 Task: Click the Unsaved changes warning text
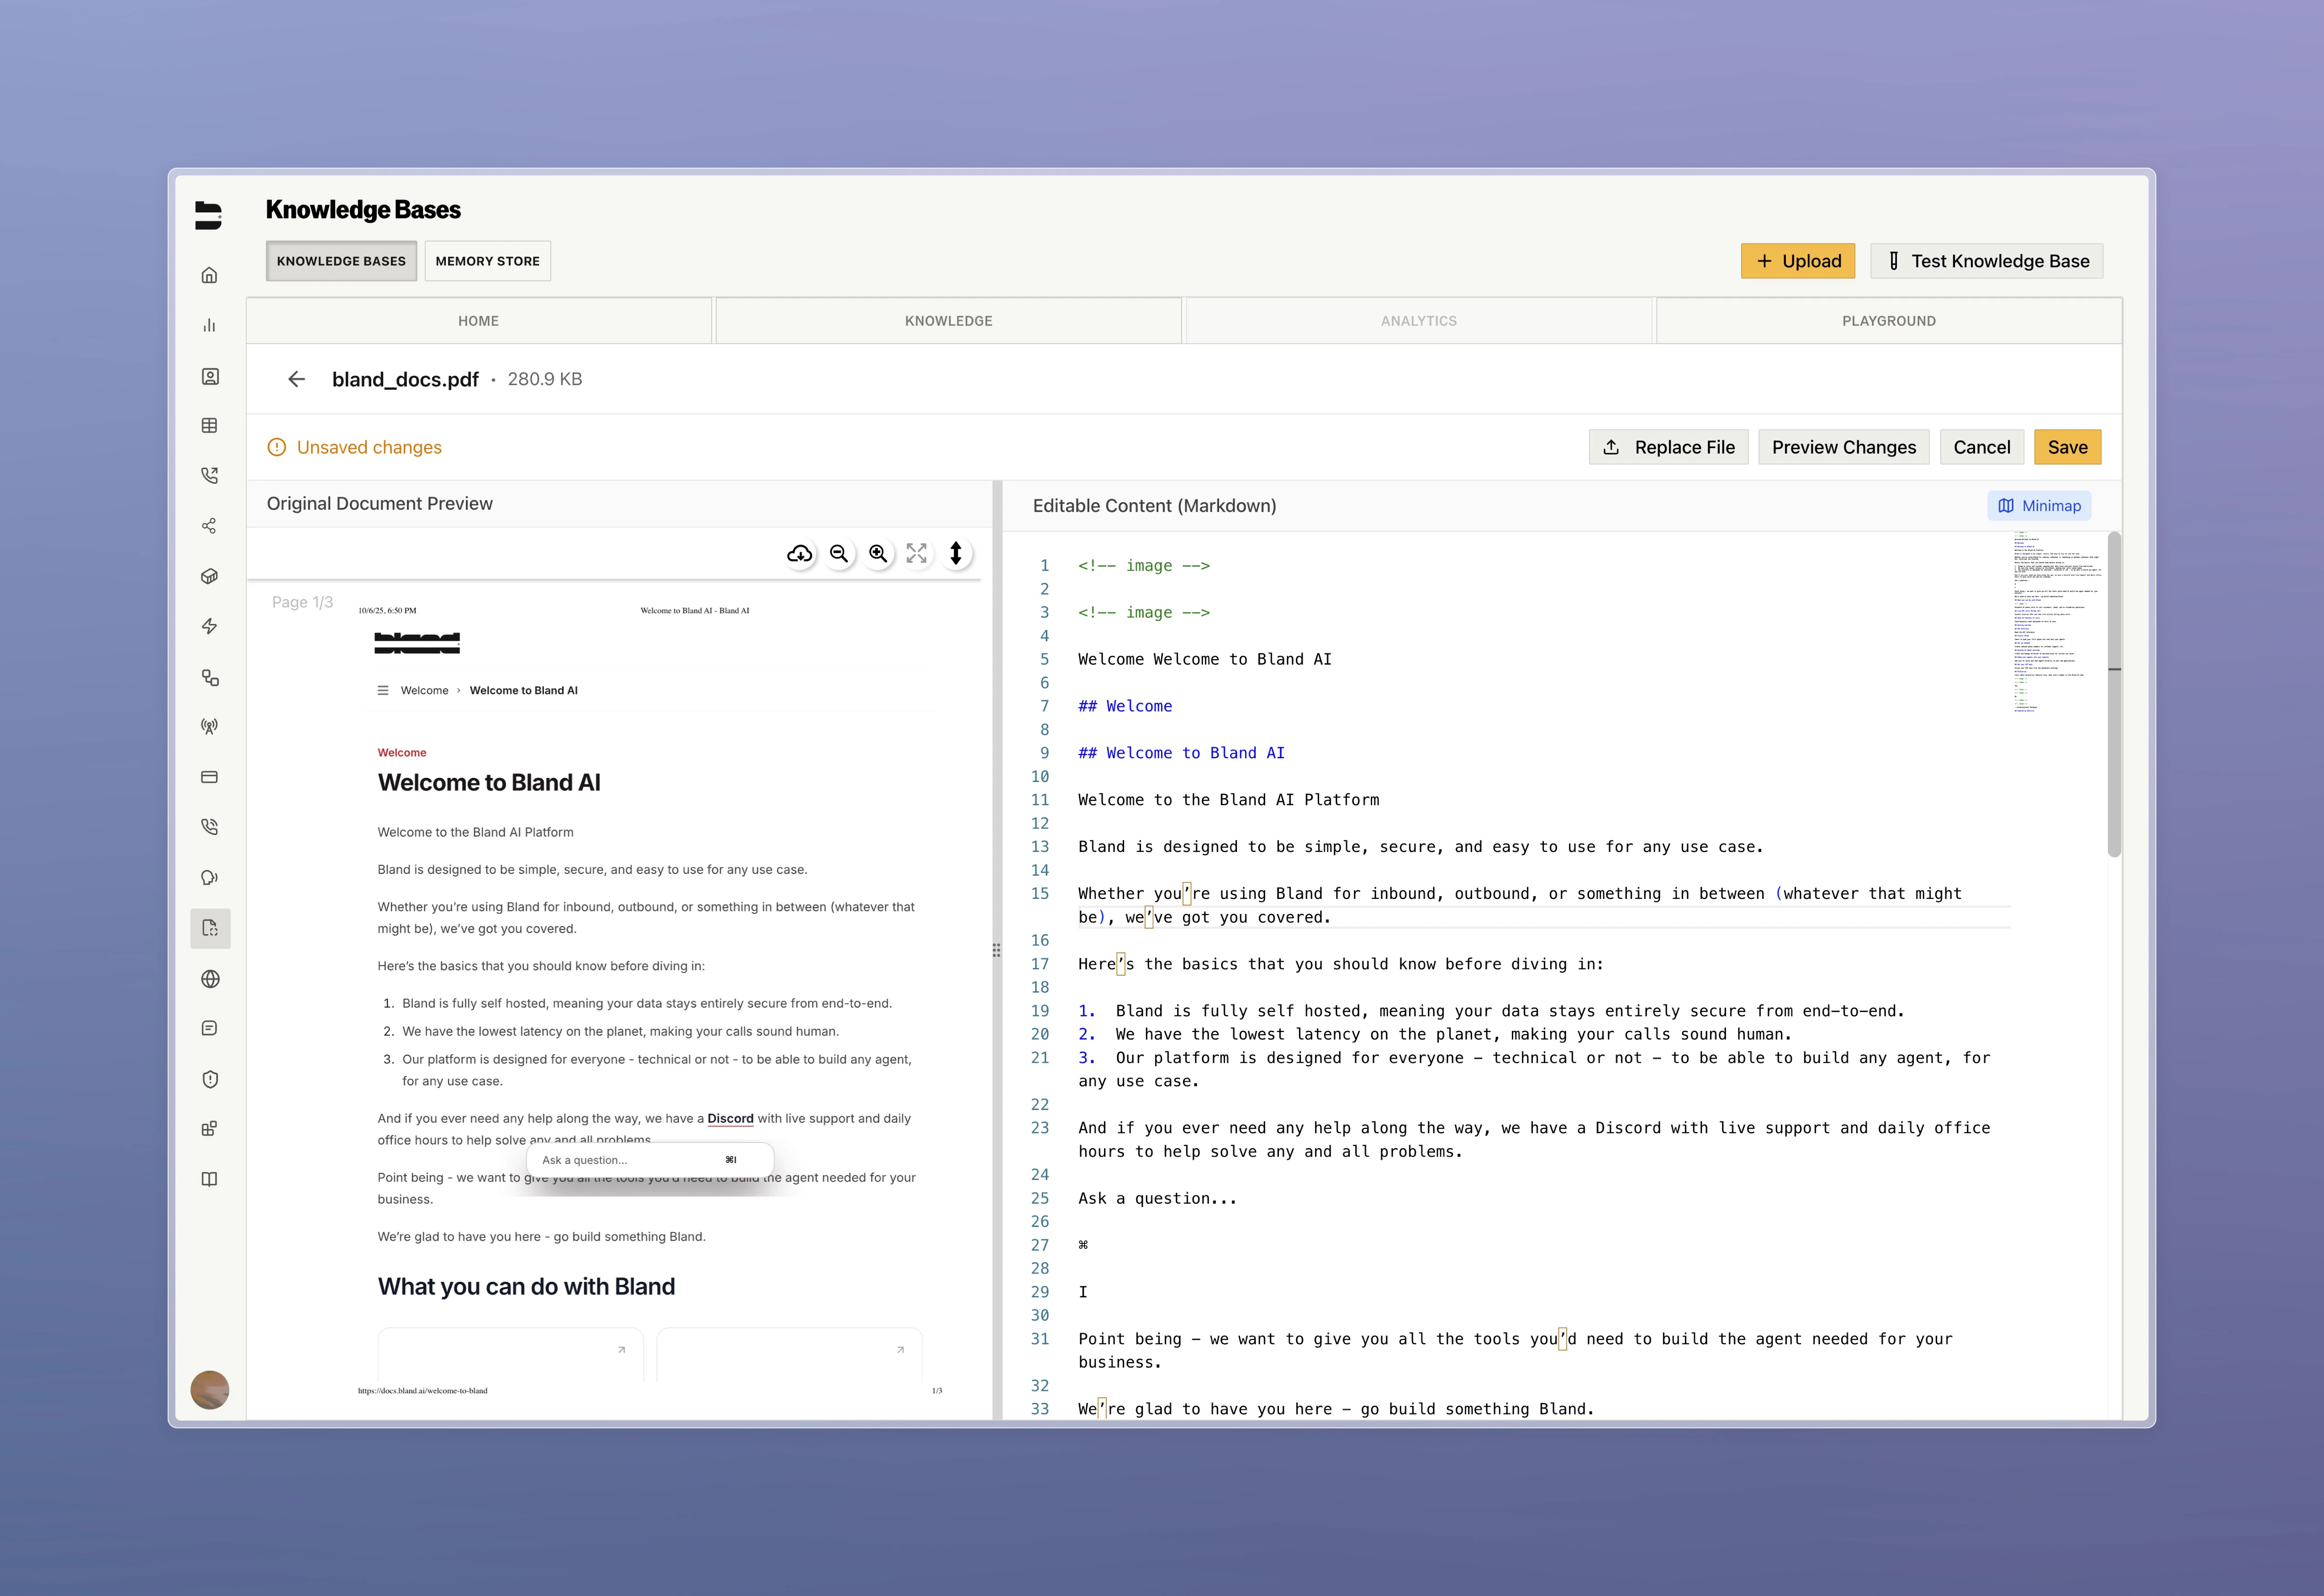point(369,447)
